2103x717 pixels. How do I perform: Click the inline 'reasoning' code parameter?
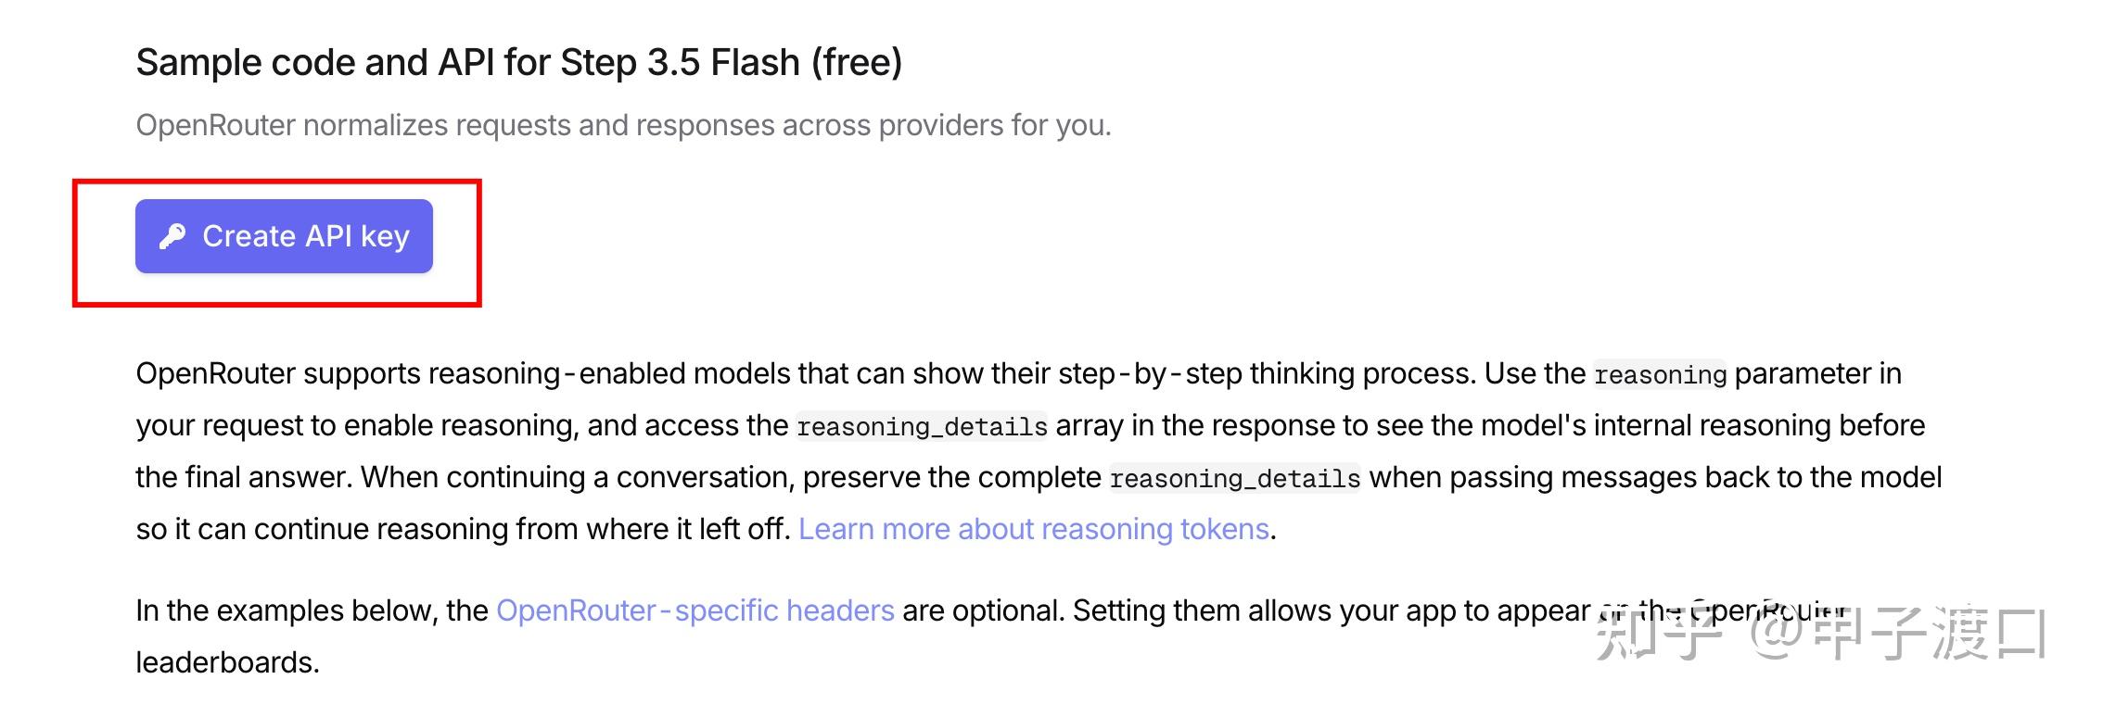coord(1660,374)
